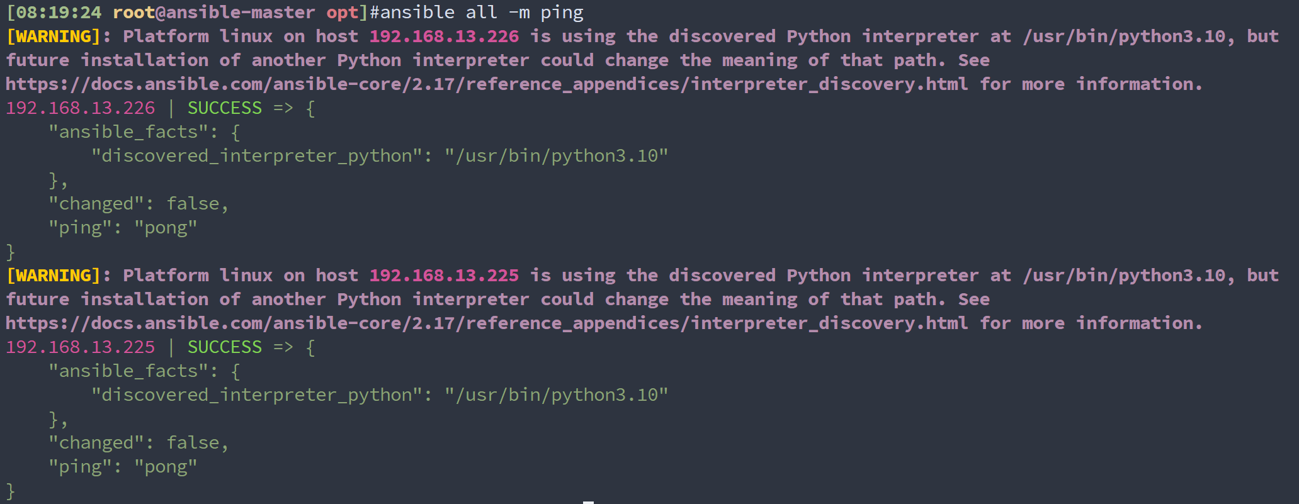Click the bold 192.168.13.226 inside the first warning
1299x504 pixels.
pos(444,36)
